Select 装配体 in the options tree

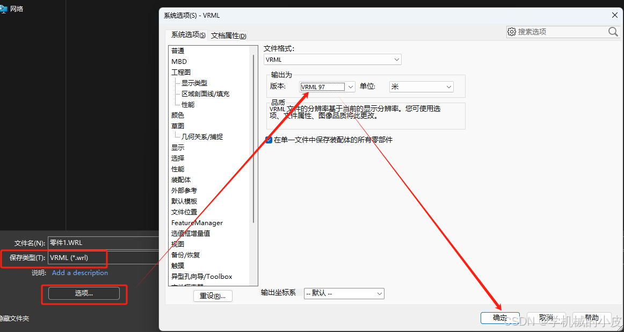click(x=181, y=180)
